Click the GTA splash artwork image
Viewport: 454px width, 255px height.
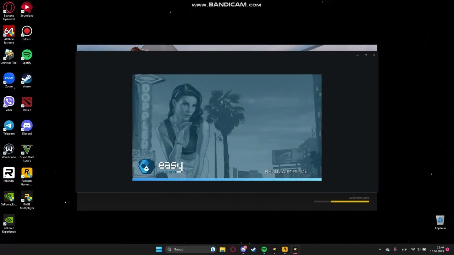227,126
